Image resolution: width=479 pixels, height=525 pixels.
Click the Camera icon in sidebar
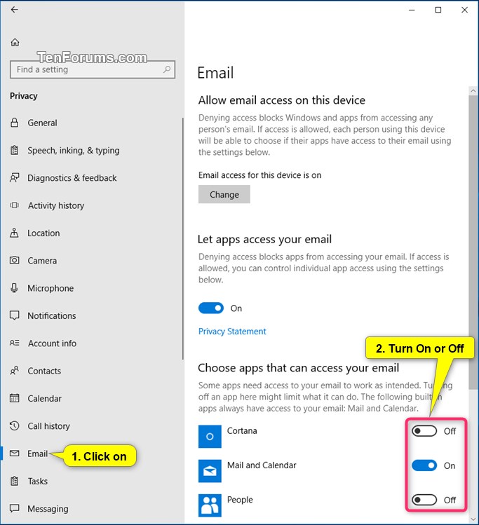[15, 260]
